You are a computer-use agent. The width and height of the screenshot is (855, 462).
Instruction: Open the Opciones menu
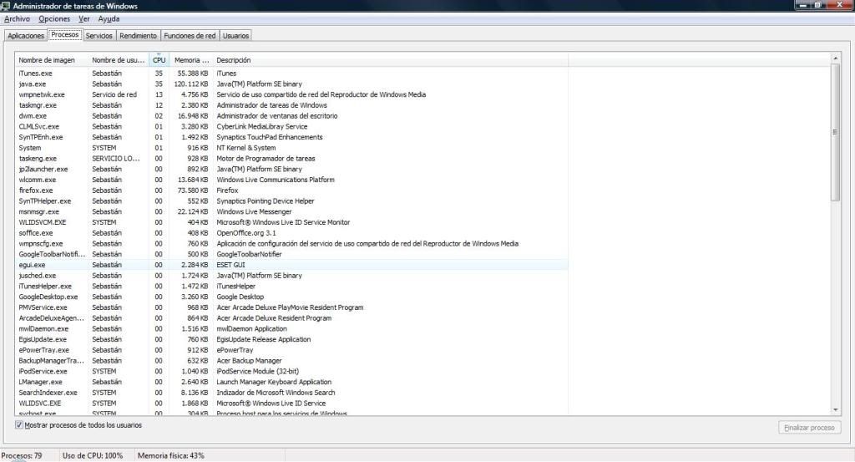click(54, 18)
